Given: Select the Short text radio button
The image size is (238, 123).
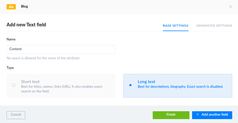Looking at the screenshot, I should (x=14, y=85).
